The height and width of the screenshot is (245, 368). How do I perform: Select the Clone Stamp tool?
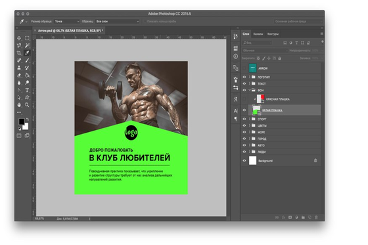click(19, 68)
